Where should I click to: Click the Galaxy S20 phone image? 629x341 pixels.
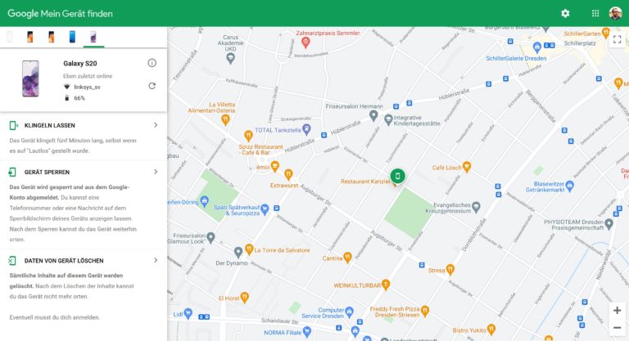pyautogui.click(x=30, y=79)
